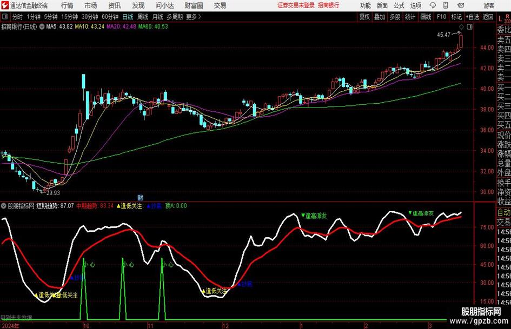Image resolution: width=511 pixels, height=329 pixels.
Task: Open the customer service headset icon
Action: [x=433, y=5]
